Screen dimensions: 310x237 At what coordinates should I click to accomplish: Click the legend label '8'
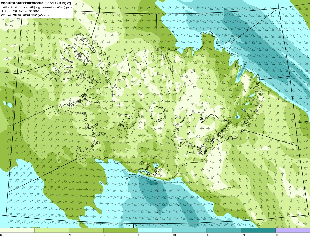point(139,235)
